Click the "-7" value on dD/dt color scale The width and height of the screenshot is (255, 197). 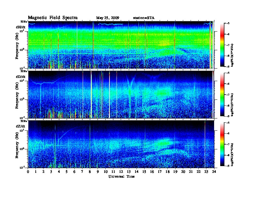(x=228, y=95)
